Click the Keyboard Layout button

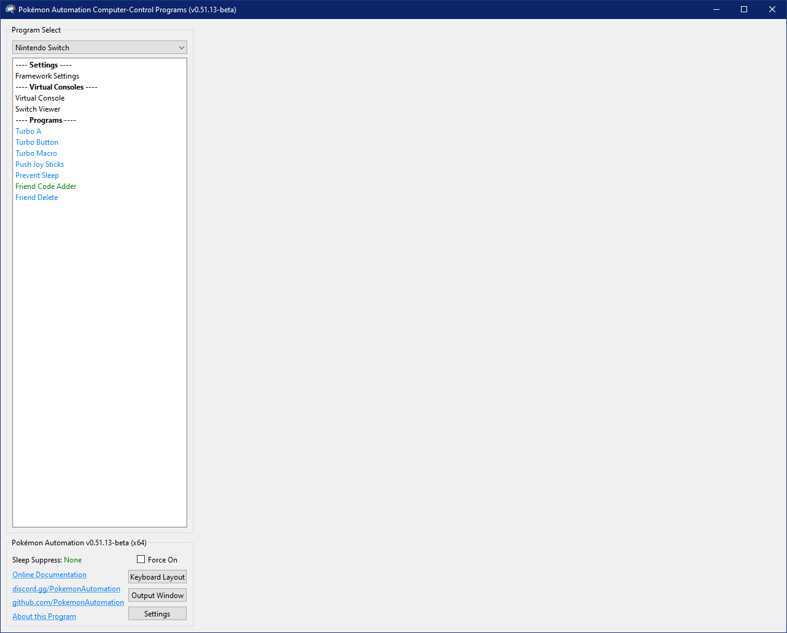(157, 577)
